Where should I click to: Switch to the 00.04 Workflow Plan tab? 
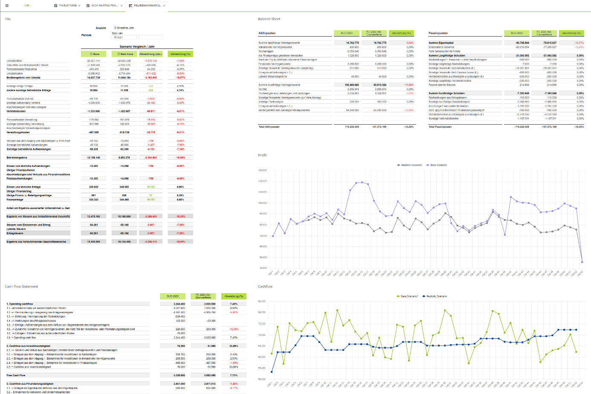coord(104,6)
